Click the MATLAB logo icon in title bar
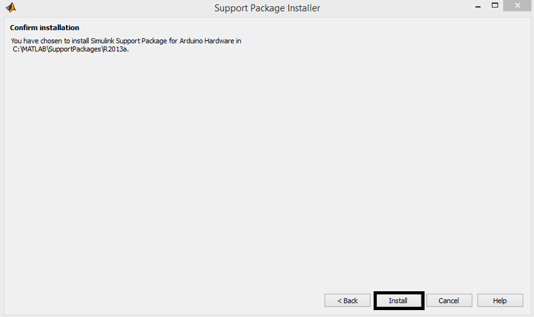534x317 pixels. [x=11, y=8]
